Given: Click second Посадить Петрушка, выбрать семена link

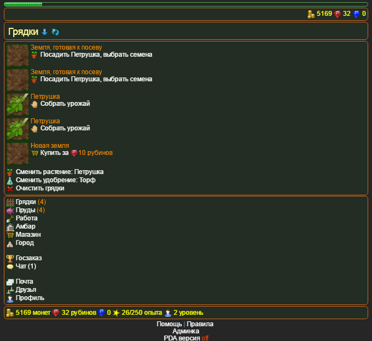Looking at the screenshot, I should click(x=96, y=79).
